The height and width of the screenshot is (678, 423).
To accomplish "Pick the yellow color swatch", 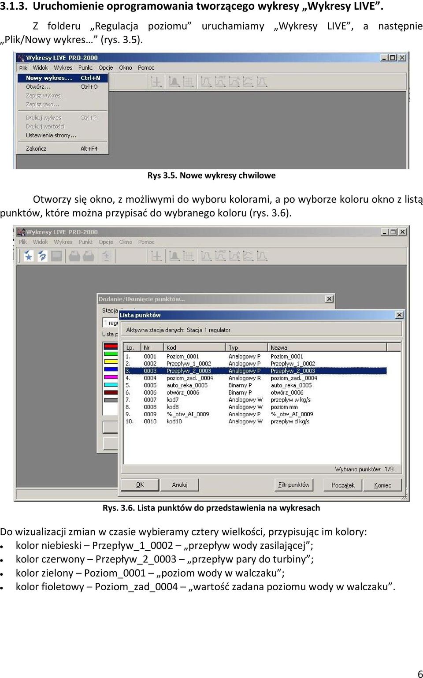I will pos(111,361).
